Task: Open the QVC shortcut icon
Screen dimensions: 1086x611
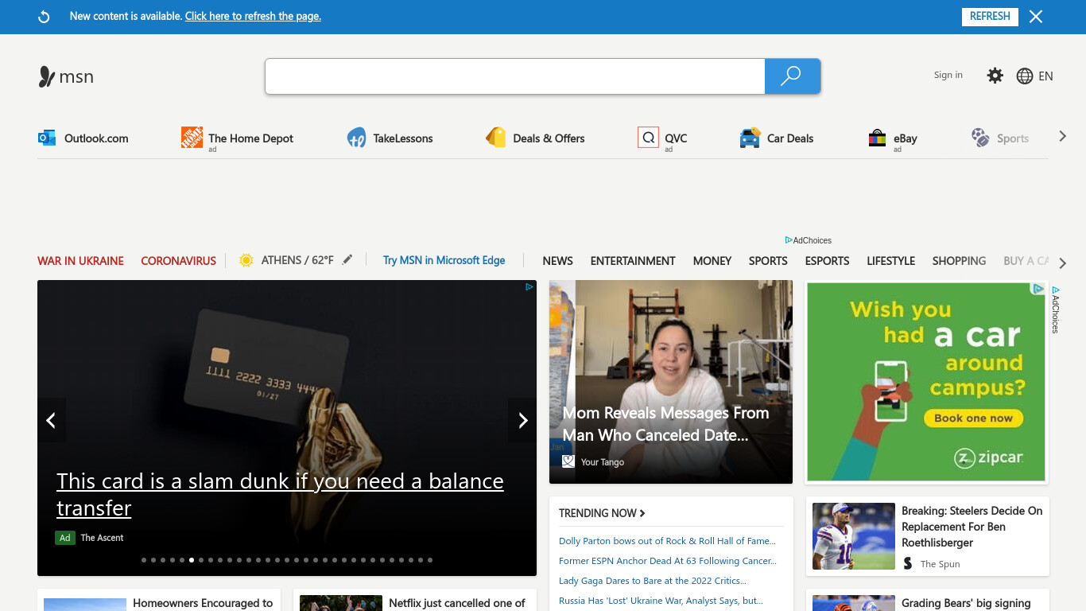Action: tap(648, 138)
